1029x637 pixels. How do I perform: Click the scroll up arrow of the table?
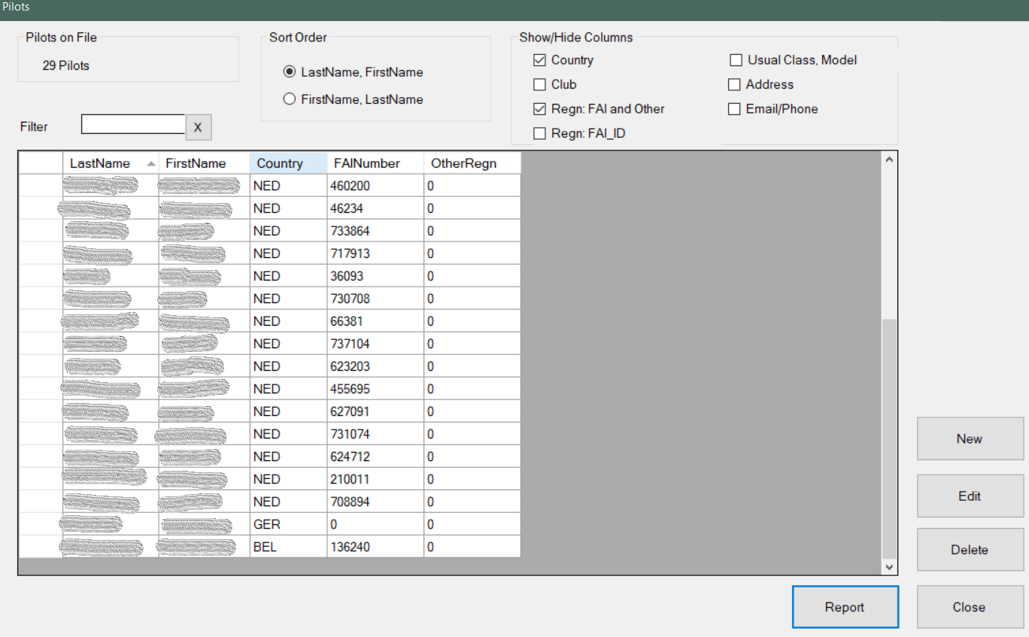coord(889,159)
